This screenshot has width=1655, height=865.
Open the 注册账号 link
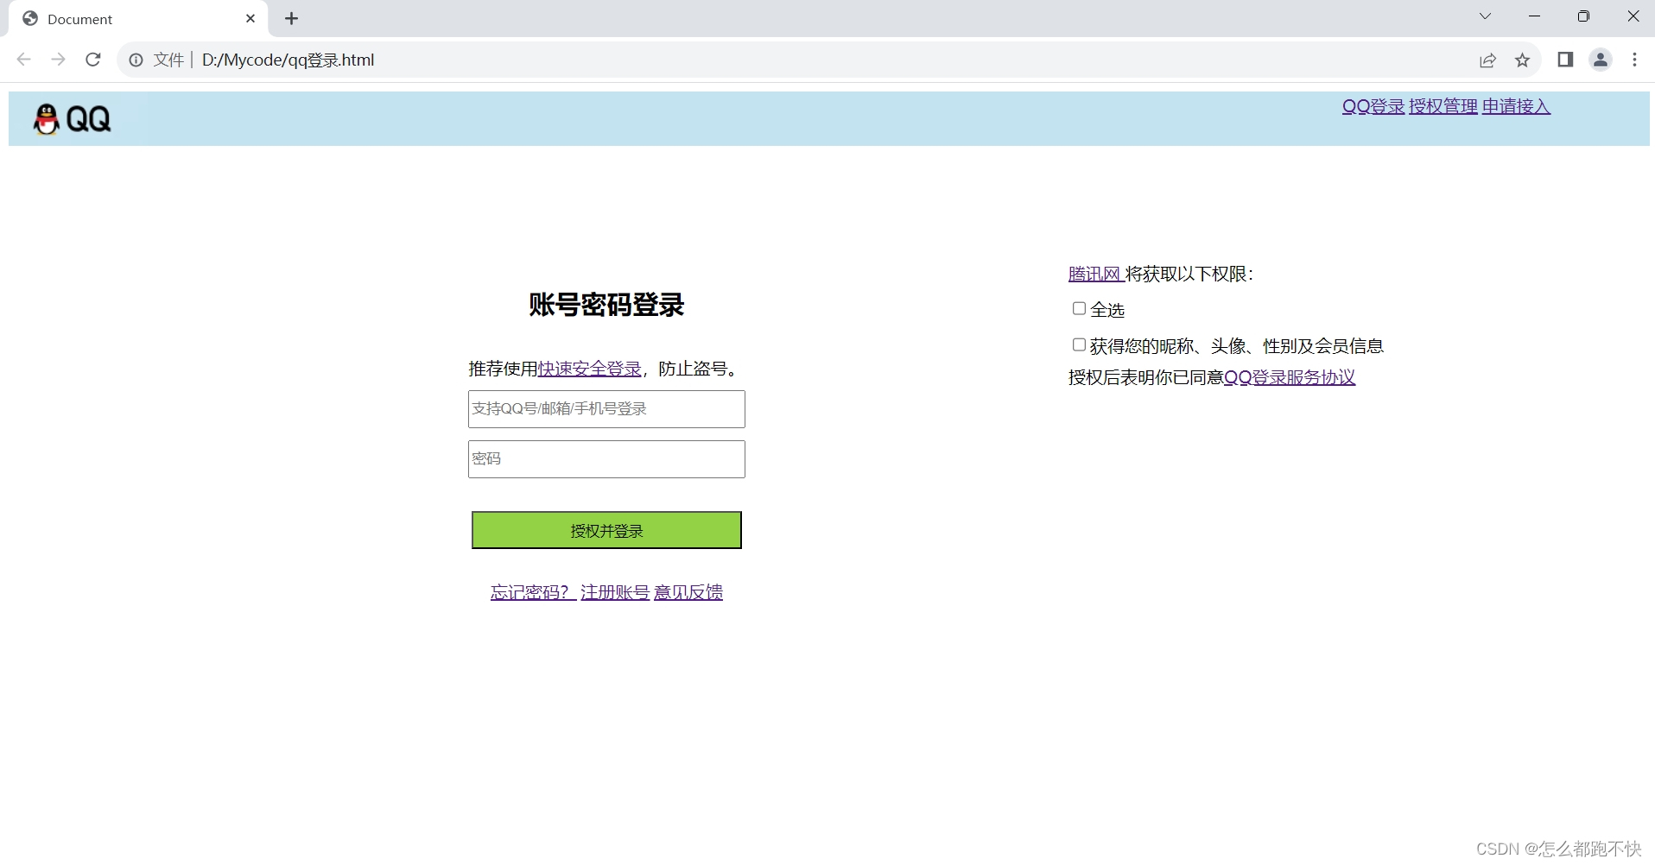(615, 592)
